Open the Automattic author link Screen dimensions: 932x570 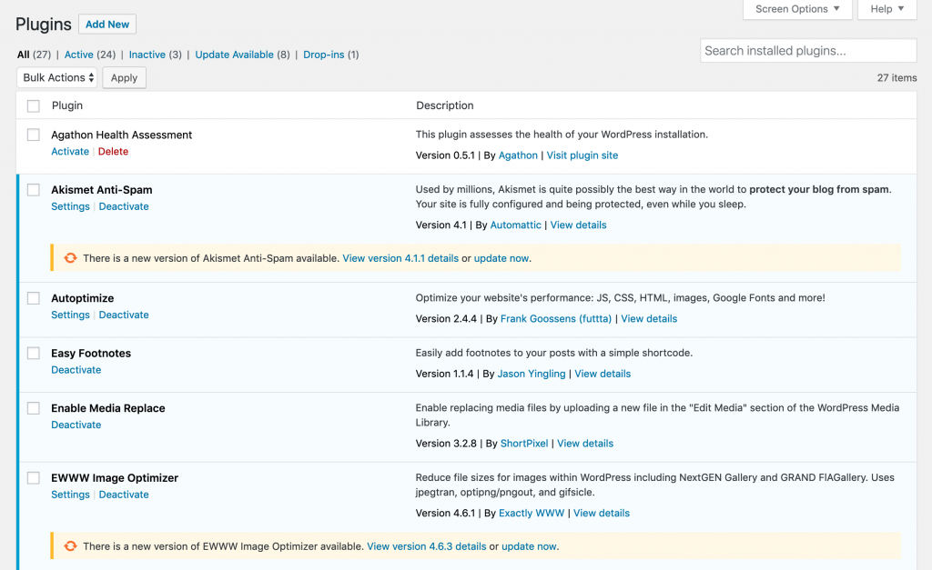click(x=516, y=225)
